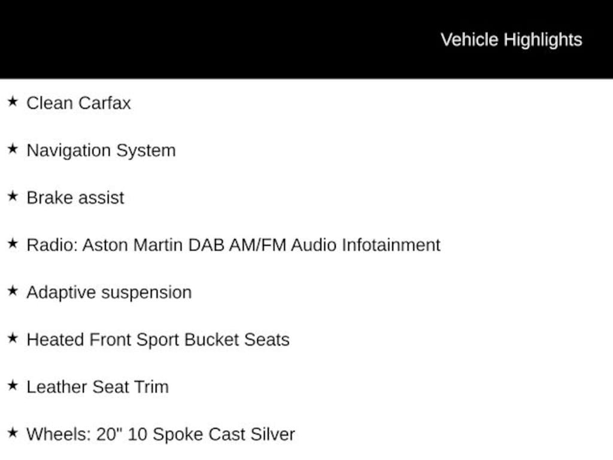Viewport: 613px width, 460px height.
Task: Select the Adaptive suspension list item
Action: point(109,292)
